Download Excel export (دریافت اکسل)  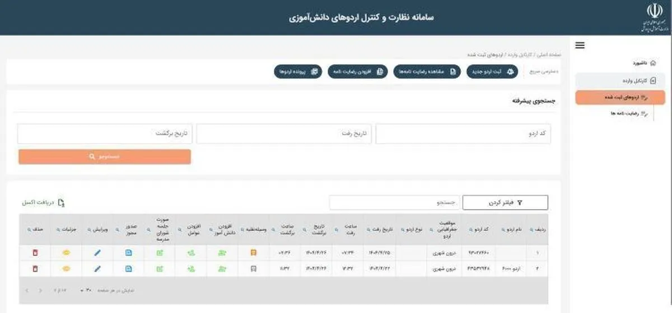coord(43,202)
